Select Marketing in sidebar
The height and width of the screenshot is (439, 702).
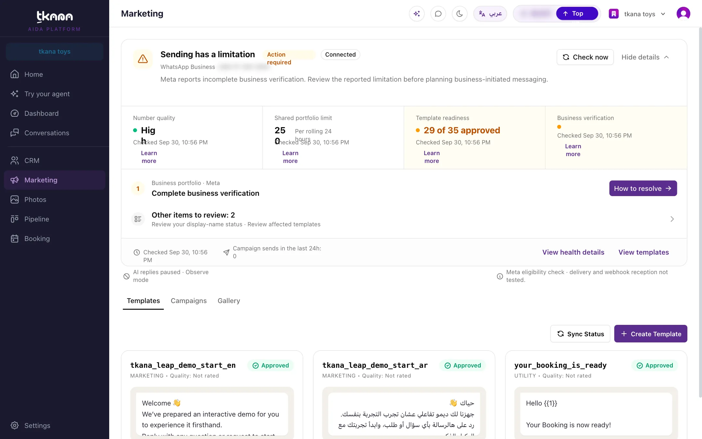[x=55, y=180]
